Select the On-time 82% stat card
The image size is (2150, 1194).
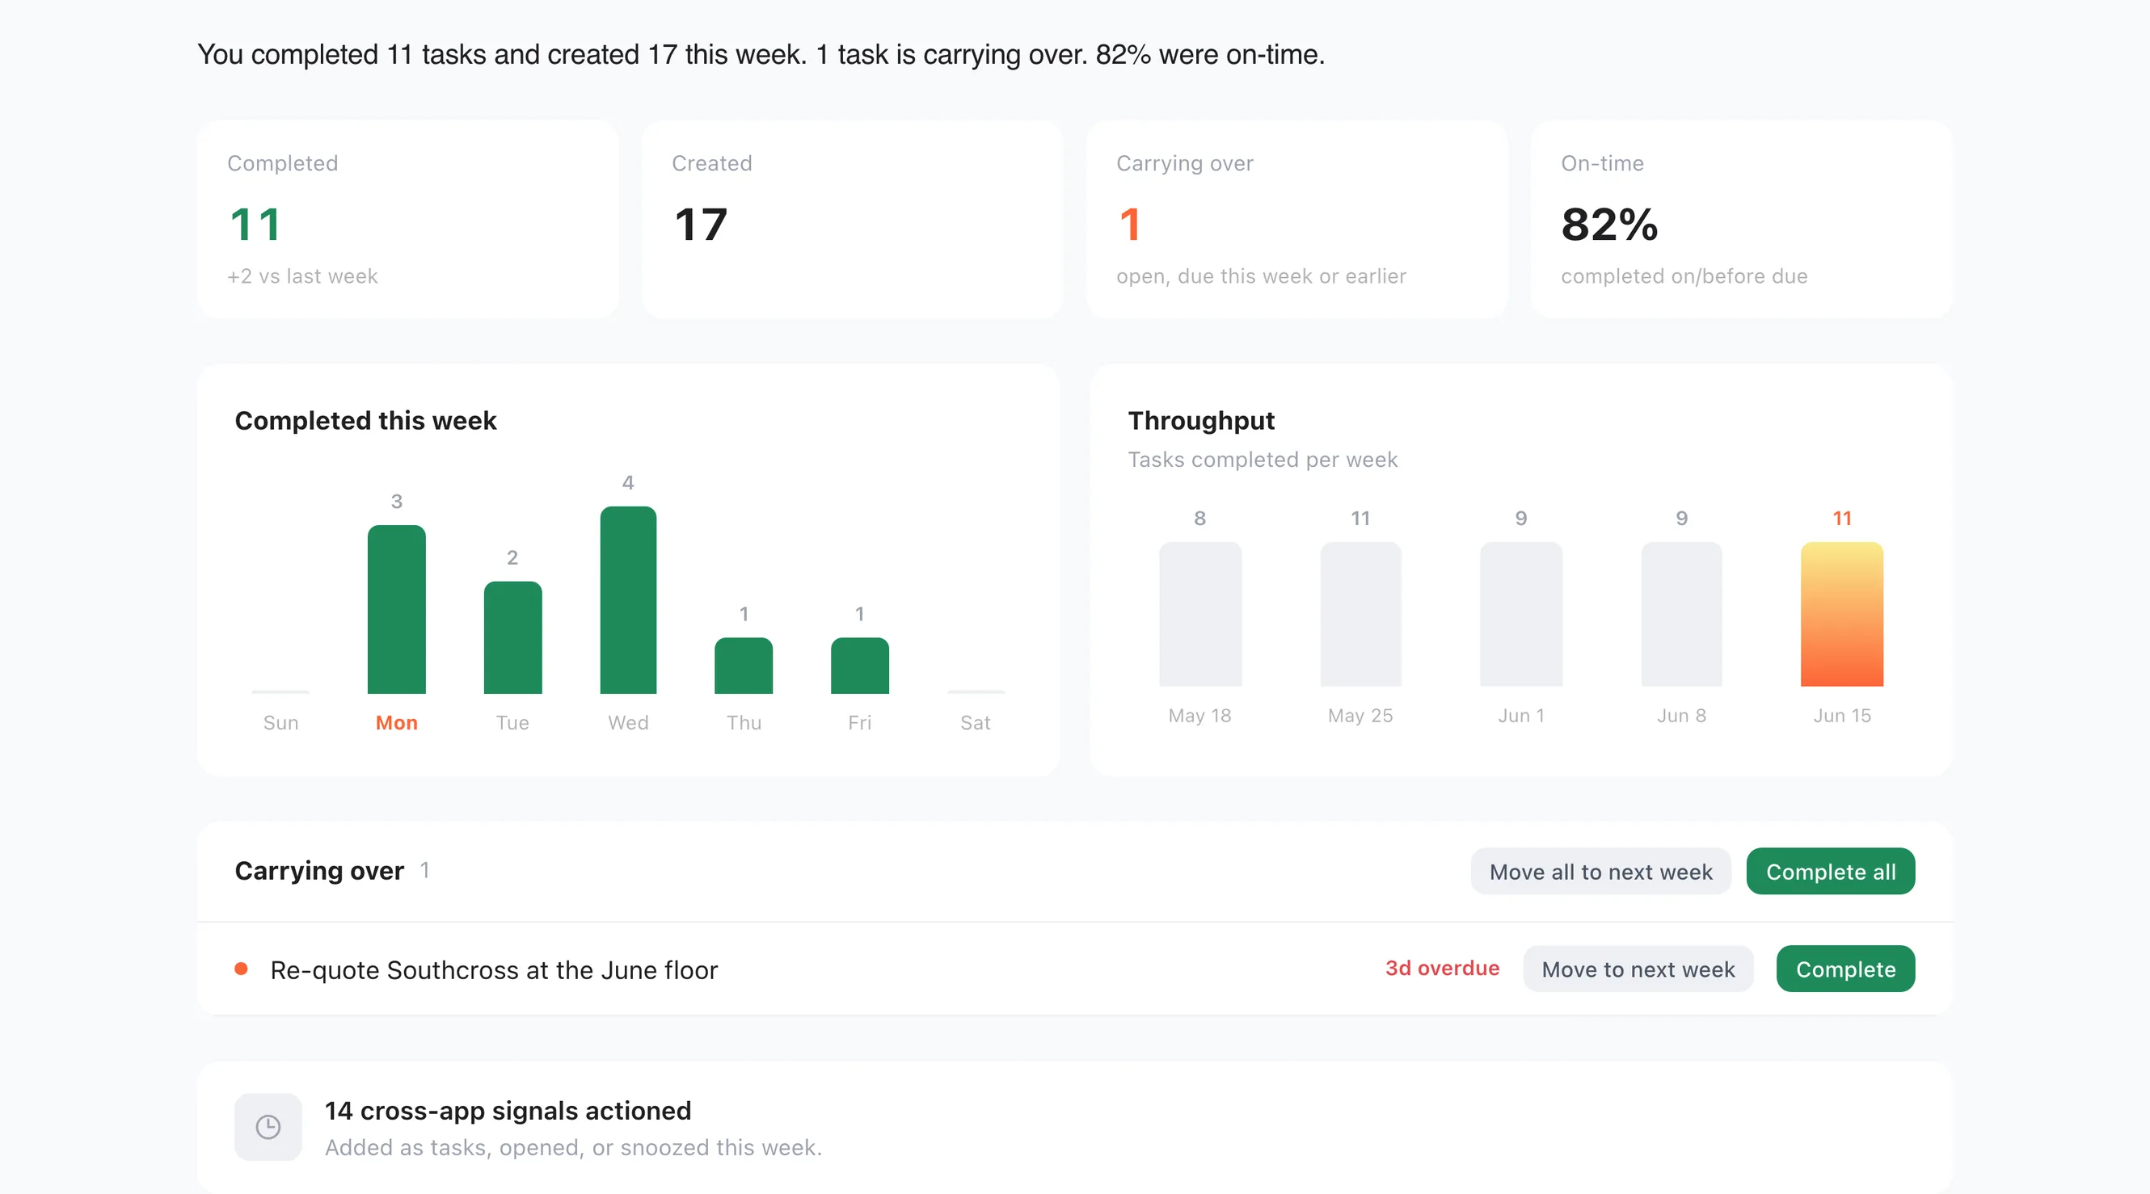(x=1742, y=220)
